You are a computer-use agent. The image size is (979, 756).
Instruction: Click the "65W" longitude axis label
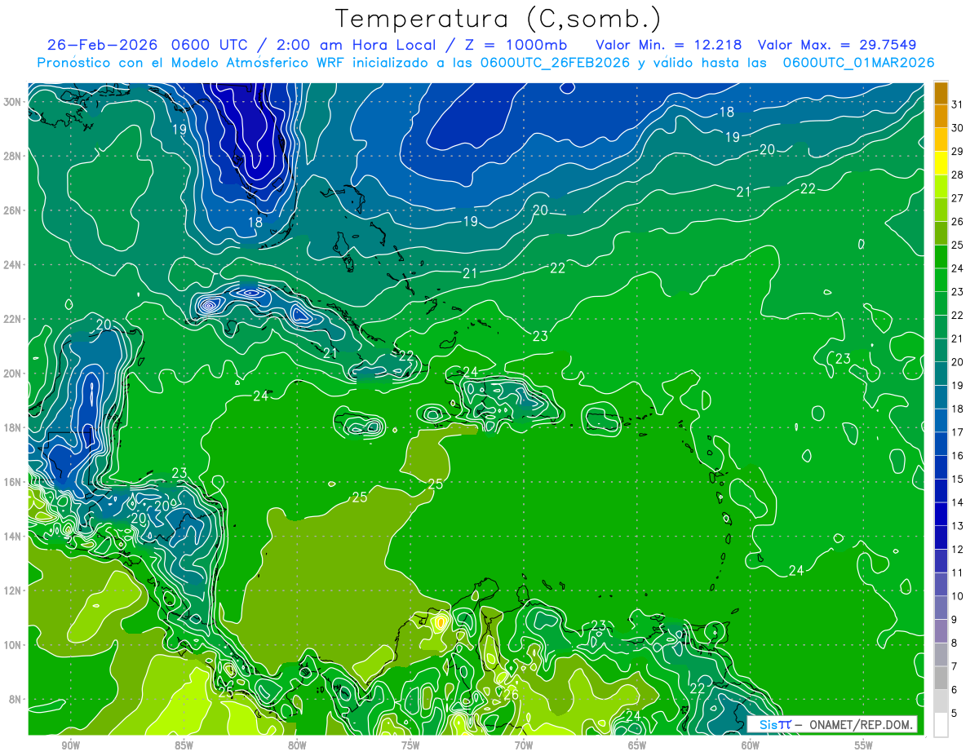click(x=637, y=745)
